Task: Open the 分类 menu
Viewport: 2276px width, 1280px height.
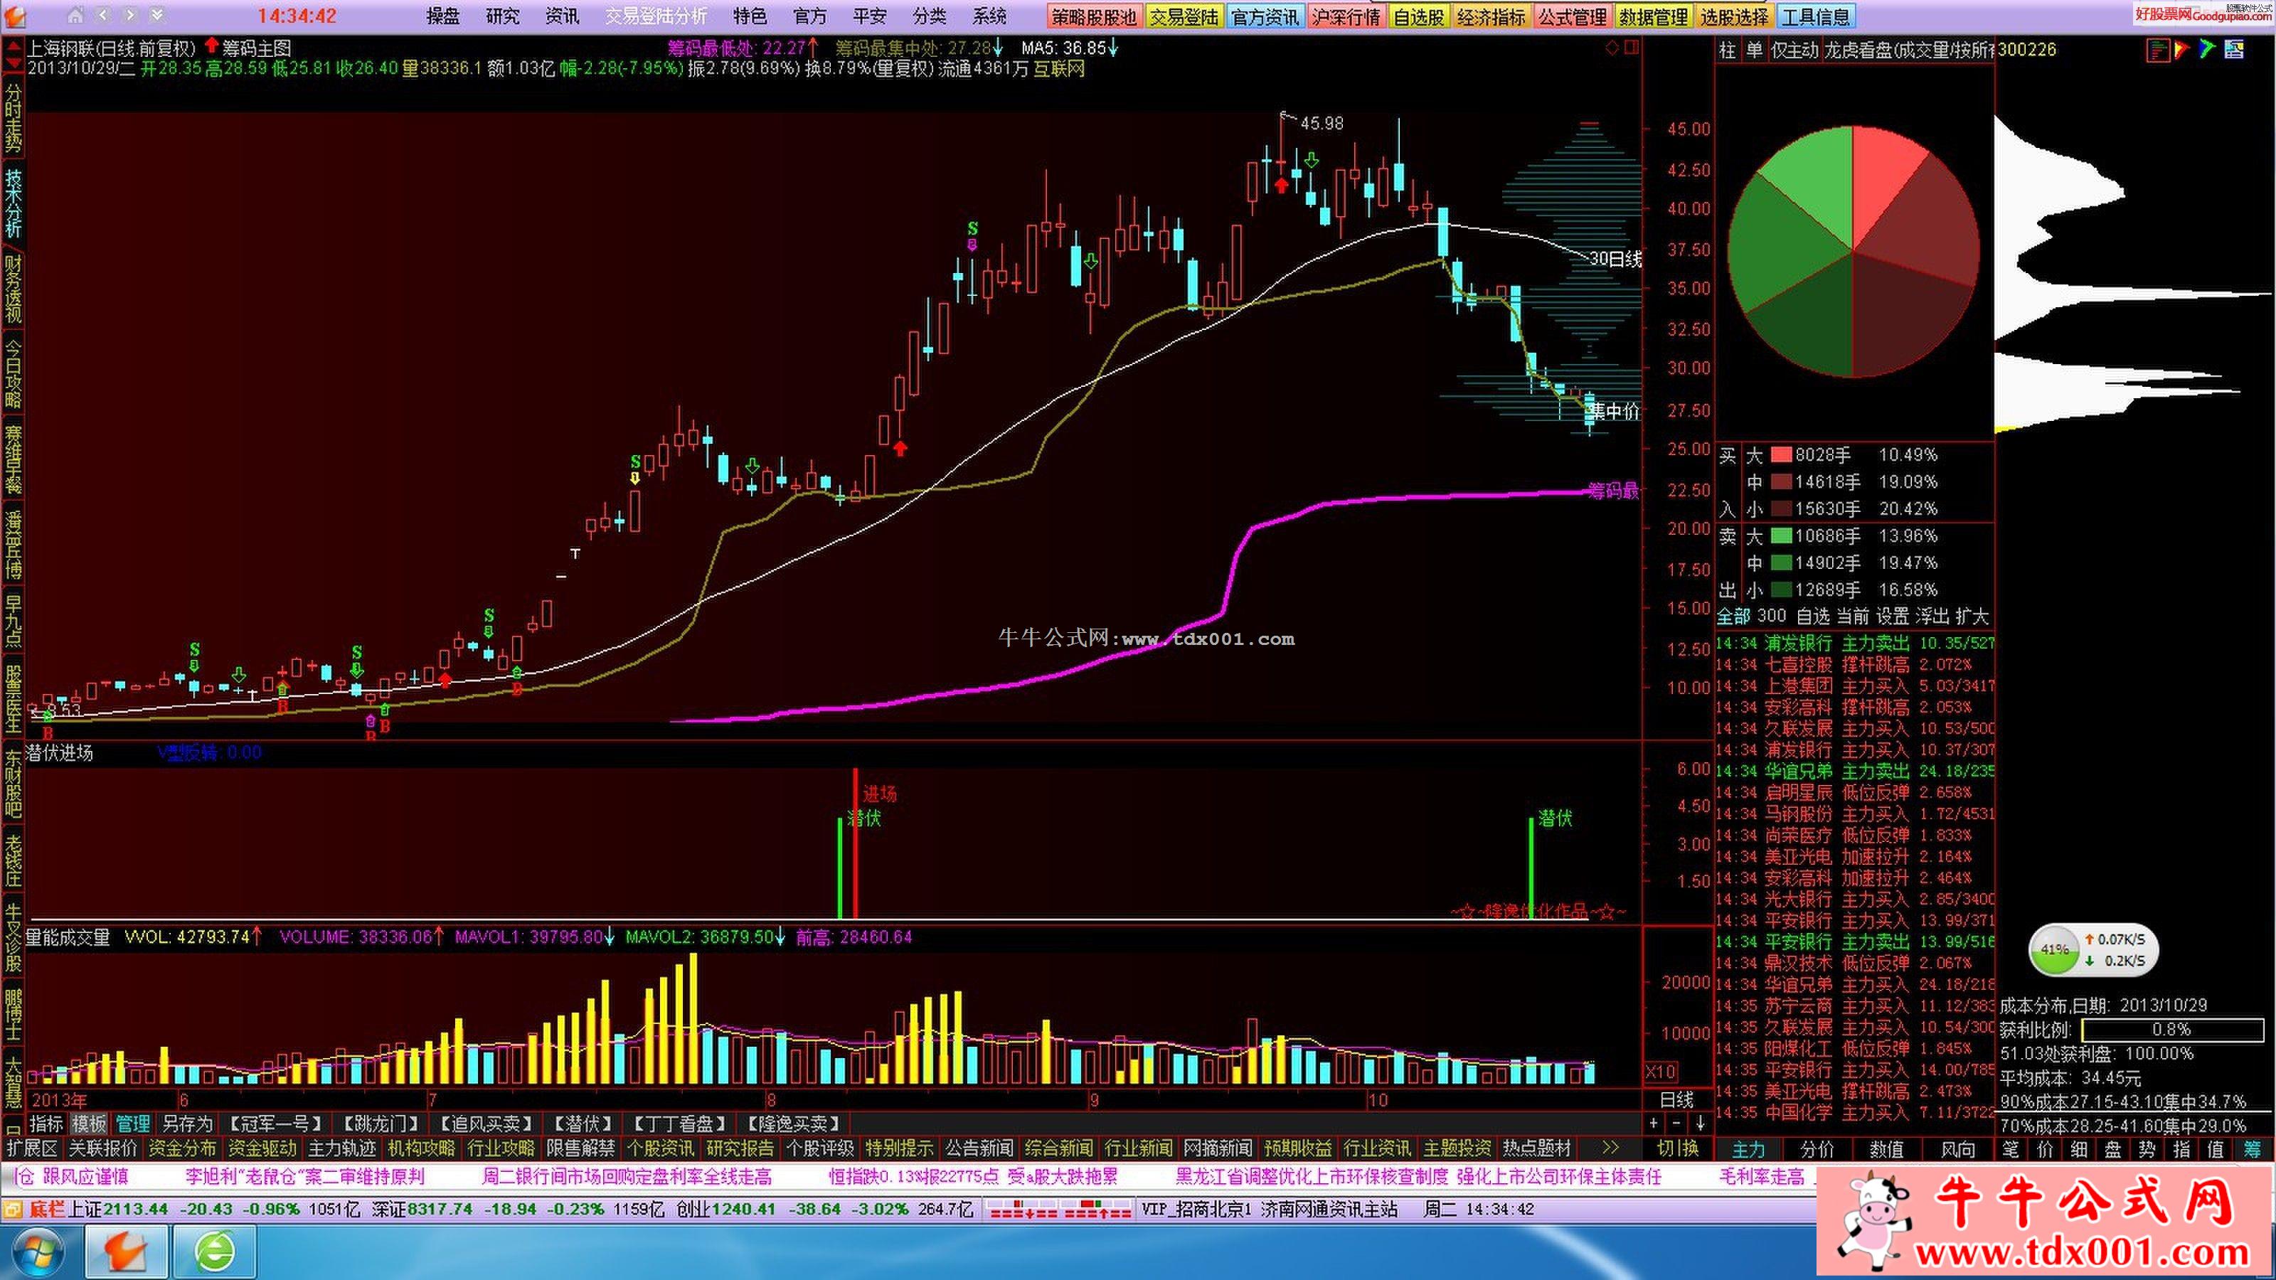Action: tap(930, 16)
